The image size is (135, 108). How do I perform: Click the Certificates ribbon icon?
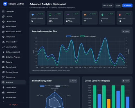coord(102,15)
